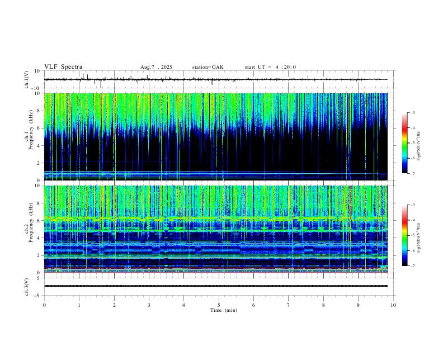The width and height of the screenshot is (443, 342).
Task: Click the ch.2 color scale bar
Action: coord(405,235)
